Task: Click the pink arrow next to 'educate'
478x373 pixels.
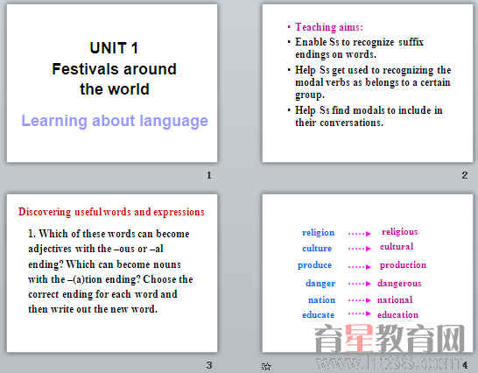Action: click(360, 313)
